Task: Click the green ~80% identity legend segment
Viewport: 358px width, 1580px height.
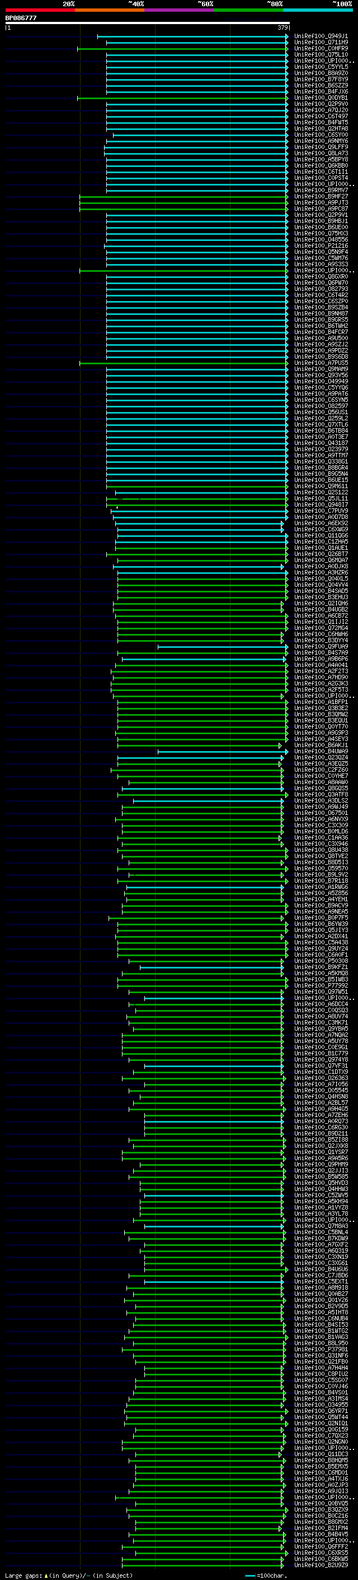Action: tap(248, 10)
